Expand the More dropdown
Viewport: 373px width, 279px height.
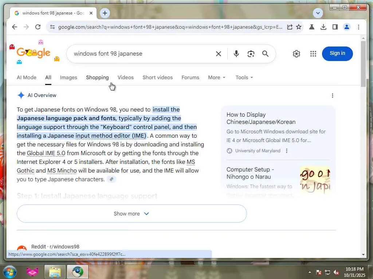pos(216,78)
